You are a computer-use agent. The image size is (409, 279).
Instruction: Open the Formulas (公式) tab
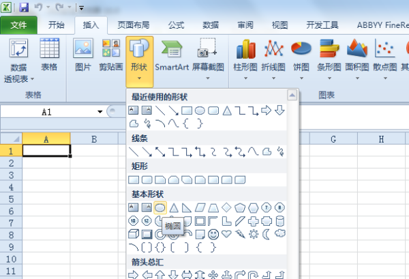click(x=176, y=25)
